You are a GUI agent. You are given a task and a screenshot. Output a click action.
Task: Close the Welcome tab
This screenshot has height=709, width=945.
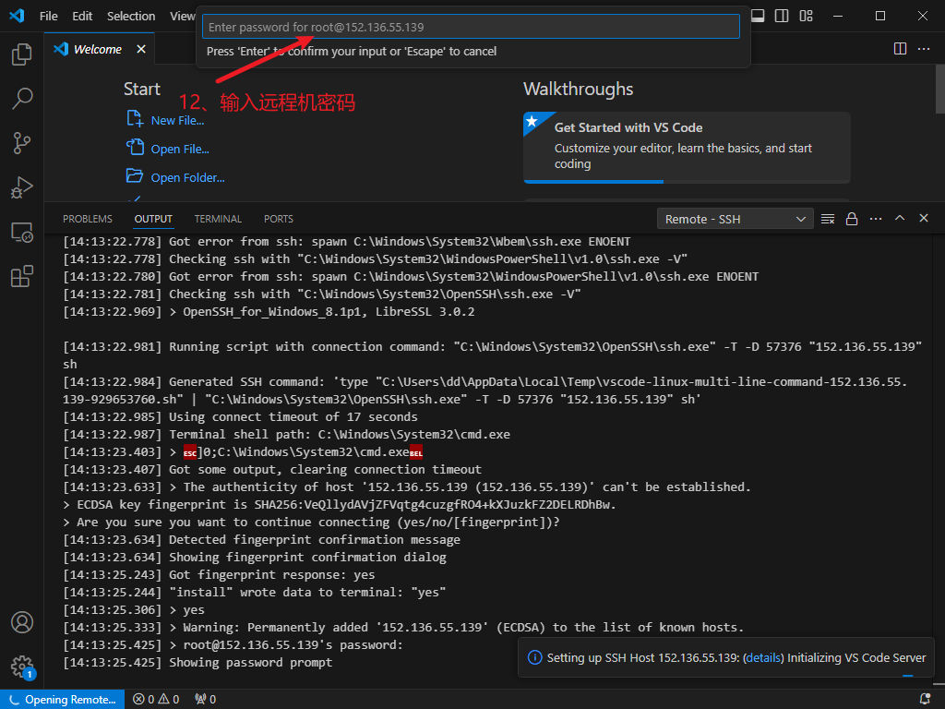(x=141, y=49)
